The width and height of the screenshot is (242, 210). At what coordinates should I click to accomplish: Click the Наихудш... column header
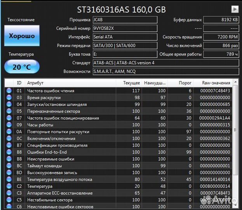pyautogui.click(x=155, y=83)
